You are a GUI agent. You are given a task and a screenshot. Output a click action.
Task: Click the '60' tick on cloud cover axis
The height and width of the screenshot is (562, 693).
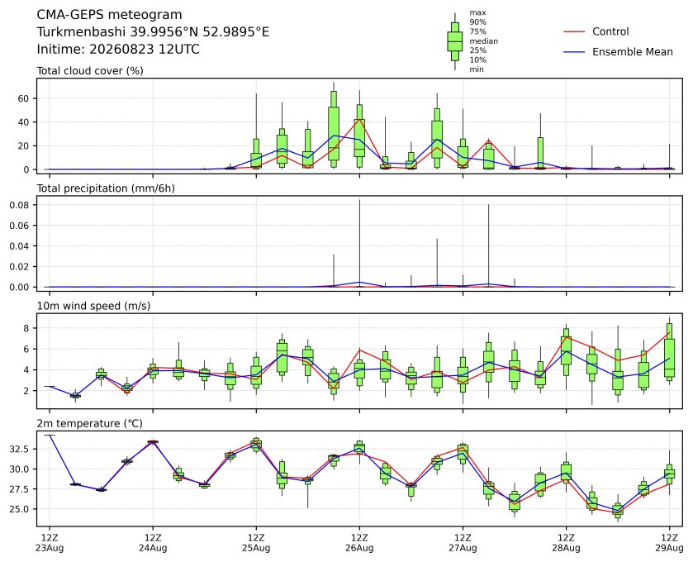(23, 98)
